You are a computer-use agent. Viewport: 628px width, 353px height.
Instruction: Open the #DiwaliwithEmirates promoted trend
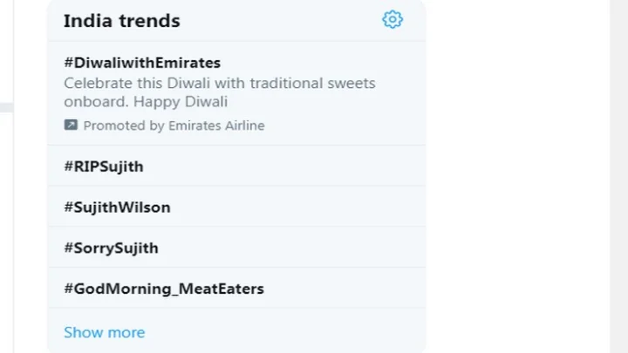pyautogui.click(x=142, y=63)
